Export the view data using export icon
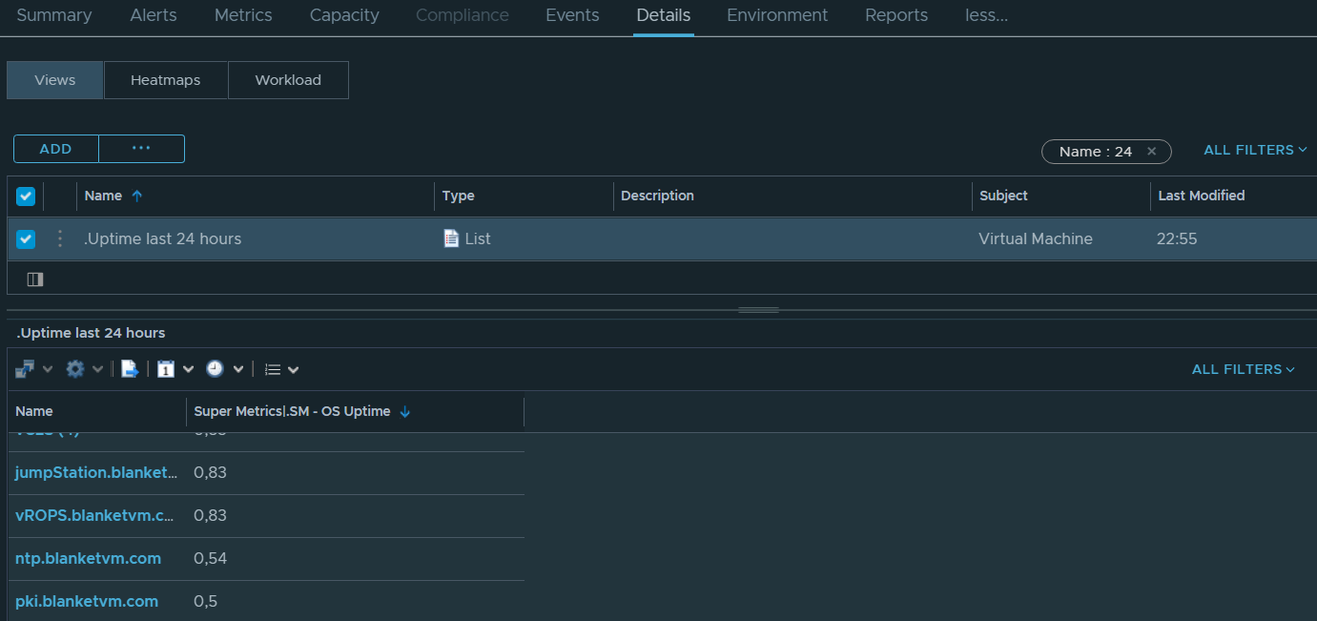 coord(130,368)
